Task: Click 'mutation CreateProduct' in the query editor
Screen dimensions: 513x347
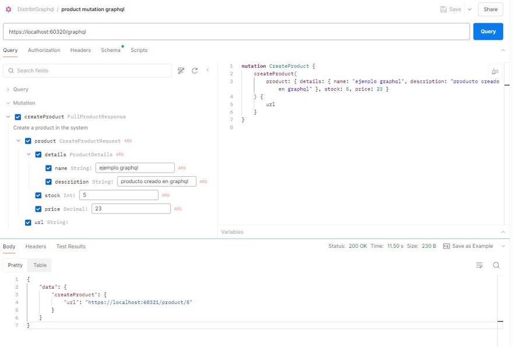Action: [x=275, y=66]
